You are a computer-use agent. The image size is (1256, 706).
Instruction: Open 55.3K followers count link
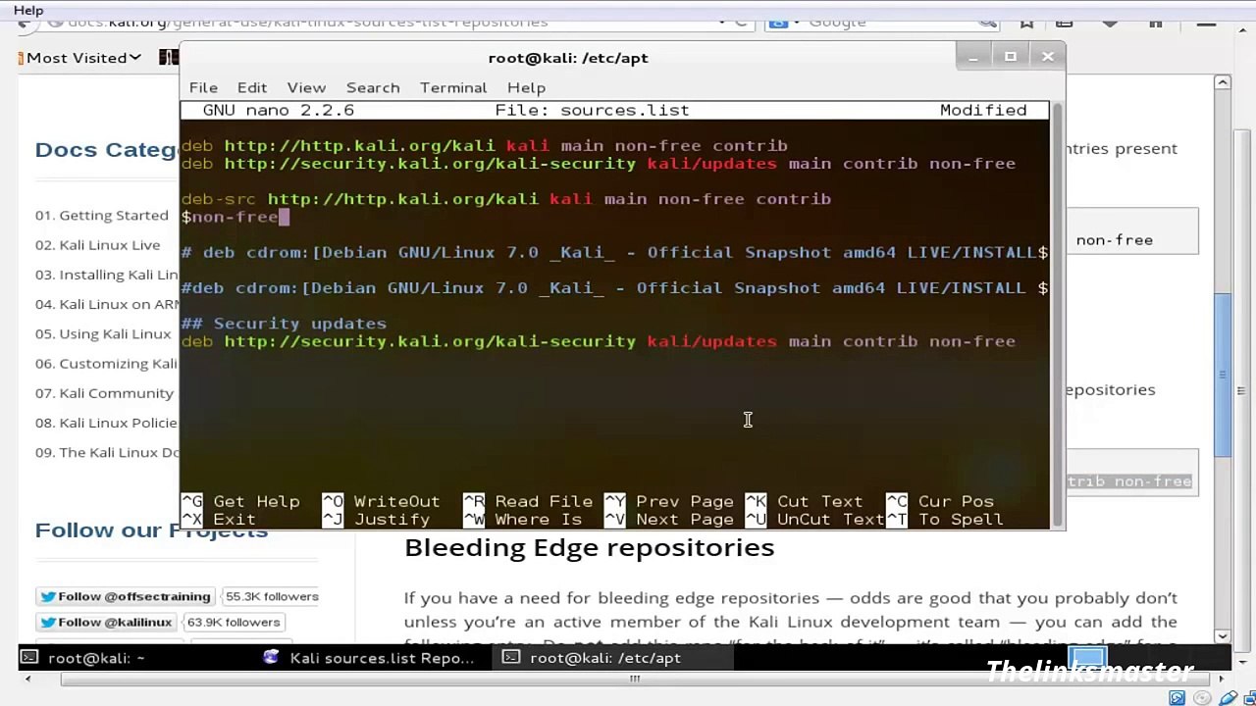(x=272, y=596)
